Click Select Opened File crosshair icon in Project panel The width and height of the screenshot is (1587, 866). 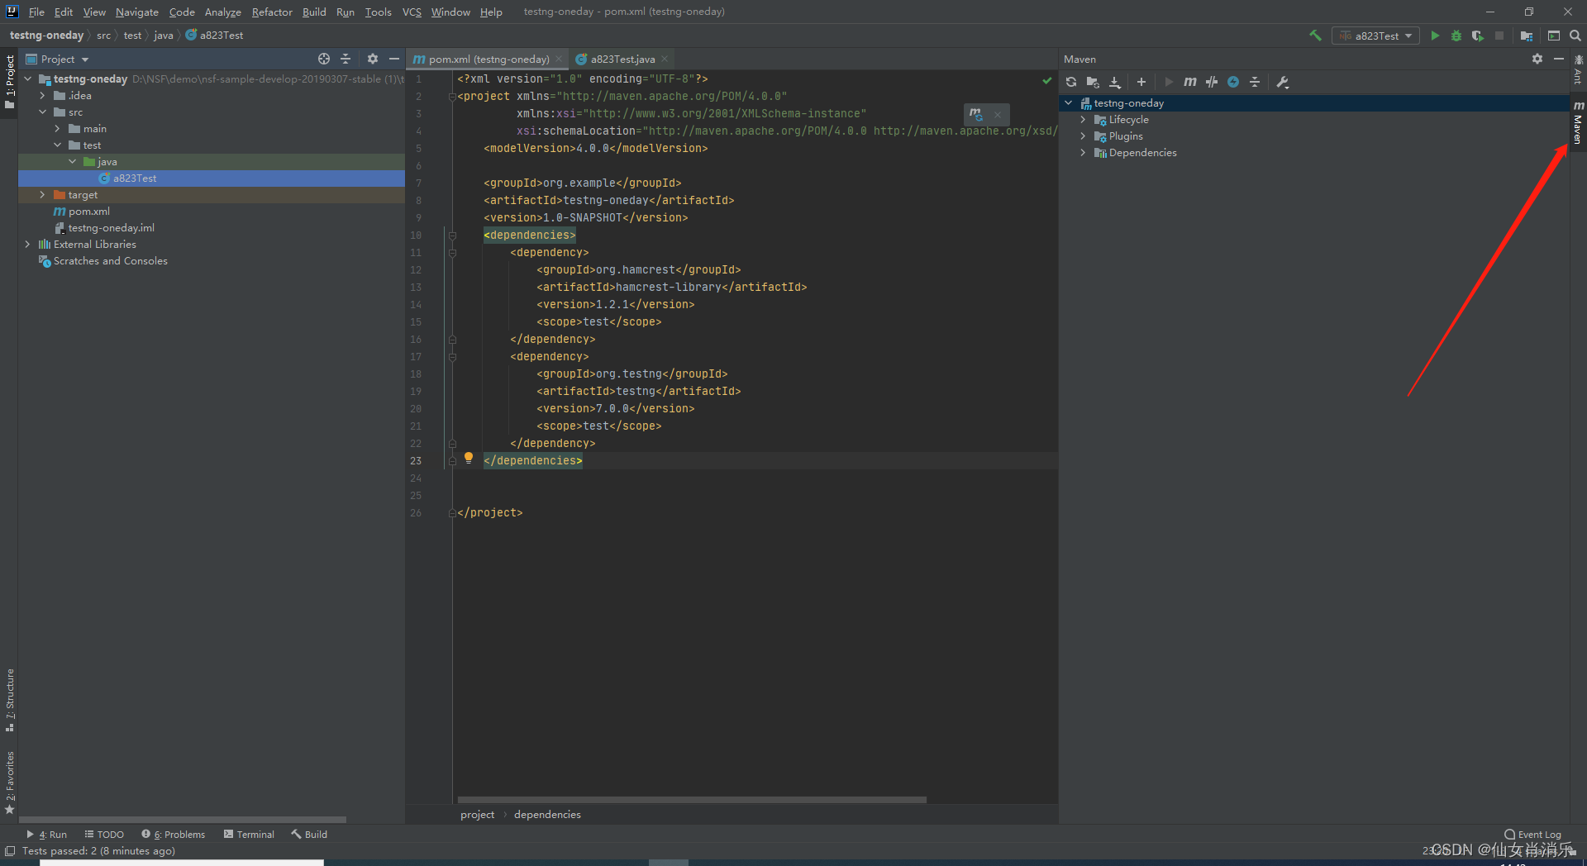click(324, 59)
